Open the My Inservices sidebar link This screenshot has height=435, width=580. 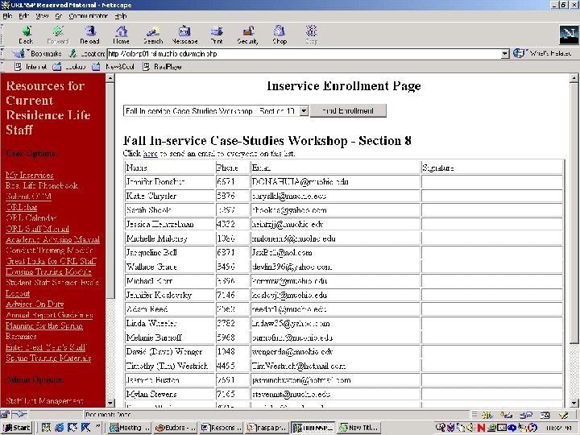point(29,175)
